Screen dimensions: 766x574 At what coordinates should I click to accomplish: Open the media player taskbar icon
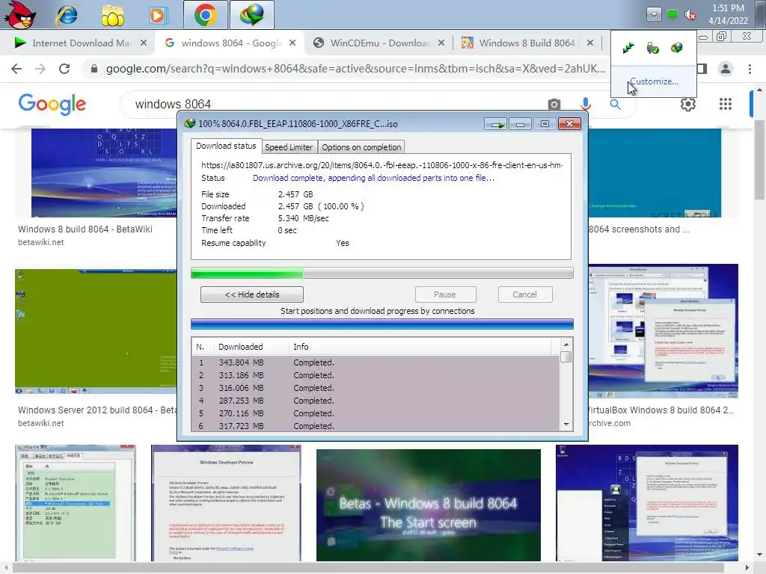click(x=157, y=15)
